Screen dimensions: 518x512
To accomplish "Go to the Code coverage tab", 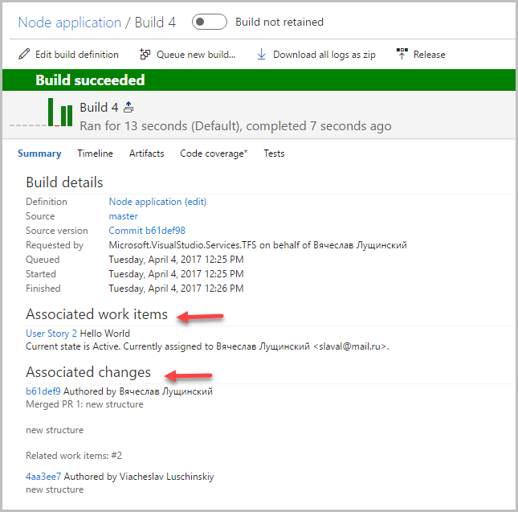I will click(214, 154).
